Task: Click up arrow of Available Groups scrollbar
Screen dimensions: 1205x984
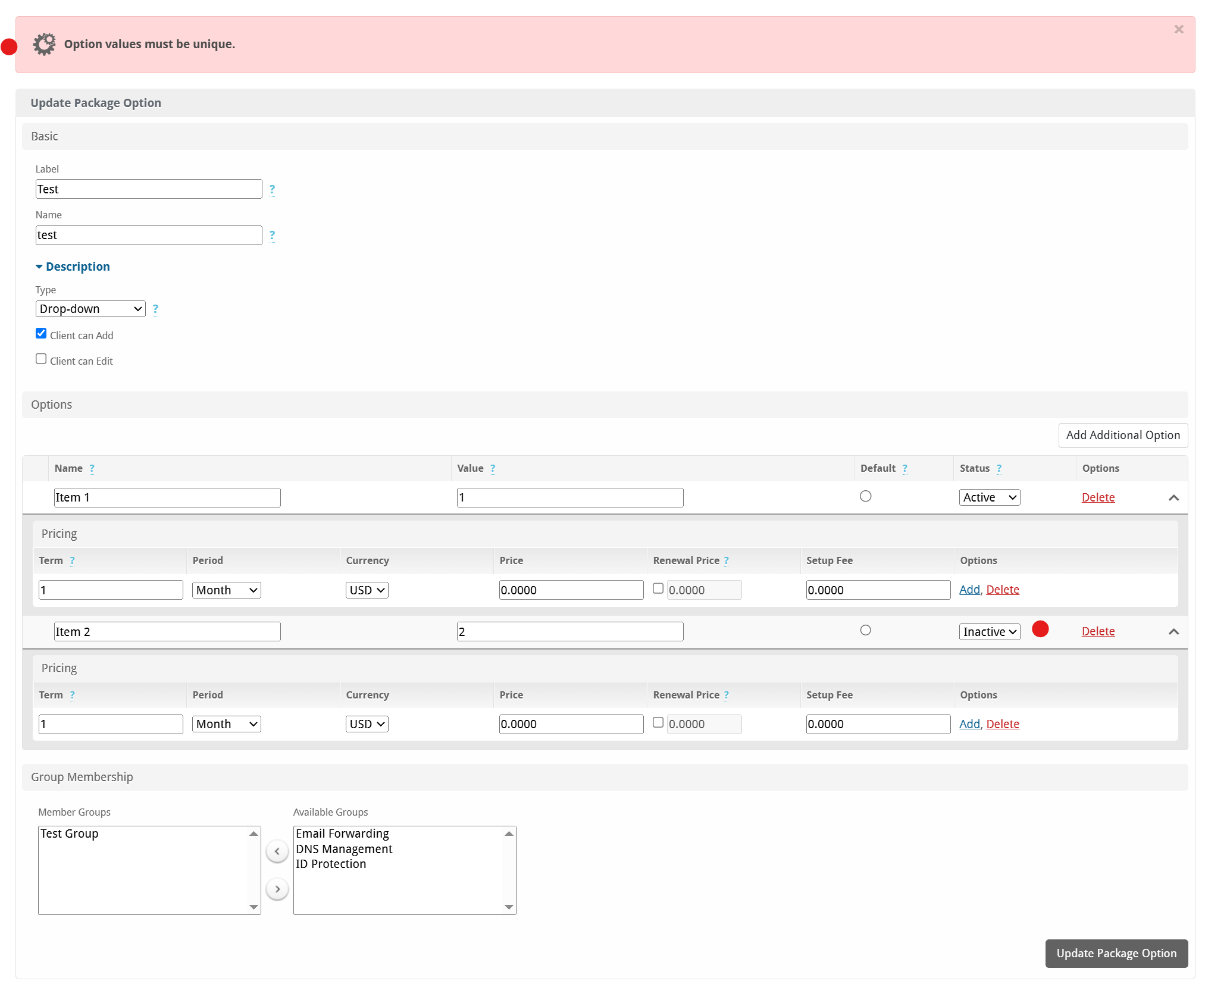Action: pyautogui.click(x=509, y=833)
